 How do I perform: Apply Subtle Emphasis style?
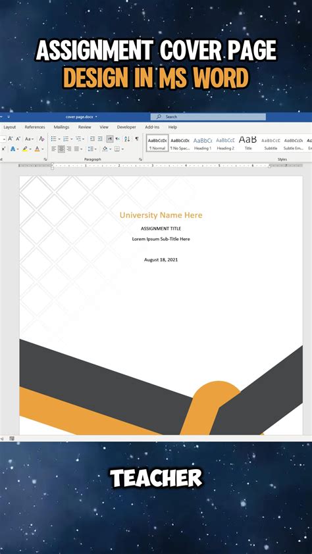294,143
